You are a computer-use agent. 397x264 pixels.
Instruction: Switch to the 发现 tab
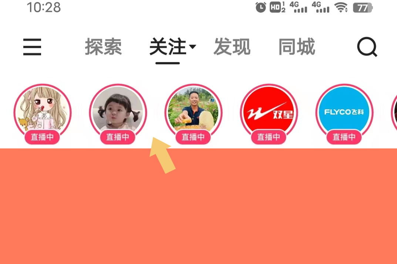(x=232, y=47)
